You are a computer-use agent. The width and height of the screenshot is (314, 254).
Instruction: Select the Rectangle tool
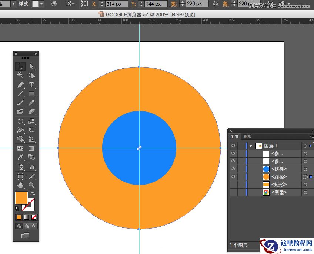point(32,94)
